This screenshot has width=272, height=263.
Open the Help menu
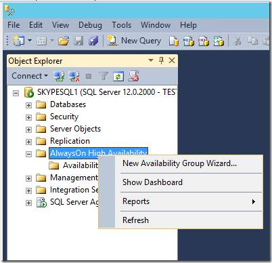coord(188,25)
